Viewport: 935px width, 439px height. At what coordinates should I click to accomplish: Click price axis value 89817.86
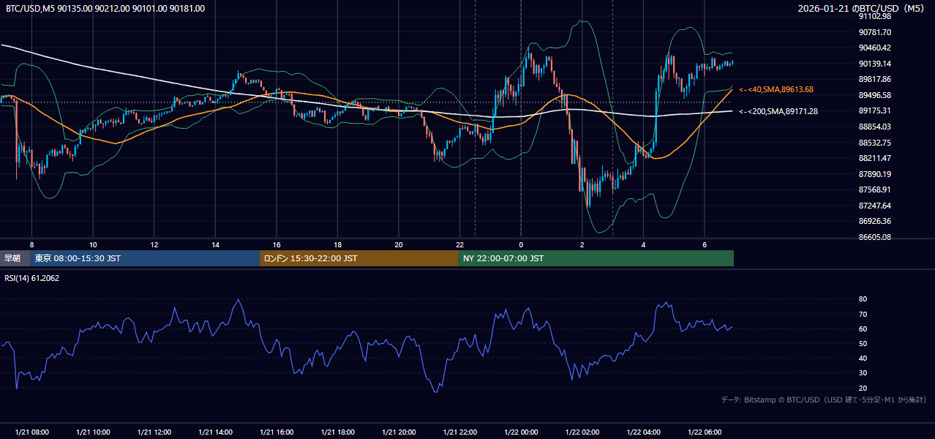coord(875,79)
